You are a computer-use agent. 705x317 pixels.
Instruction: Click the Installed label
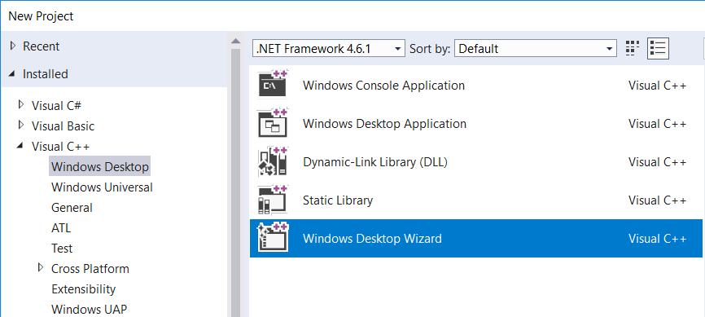(46, 74)
